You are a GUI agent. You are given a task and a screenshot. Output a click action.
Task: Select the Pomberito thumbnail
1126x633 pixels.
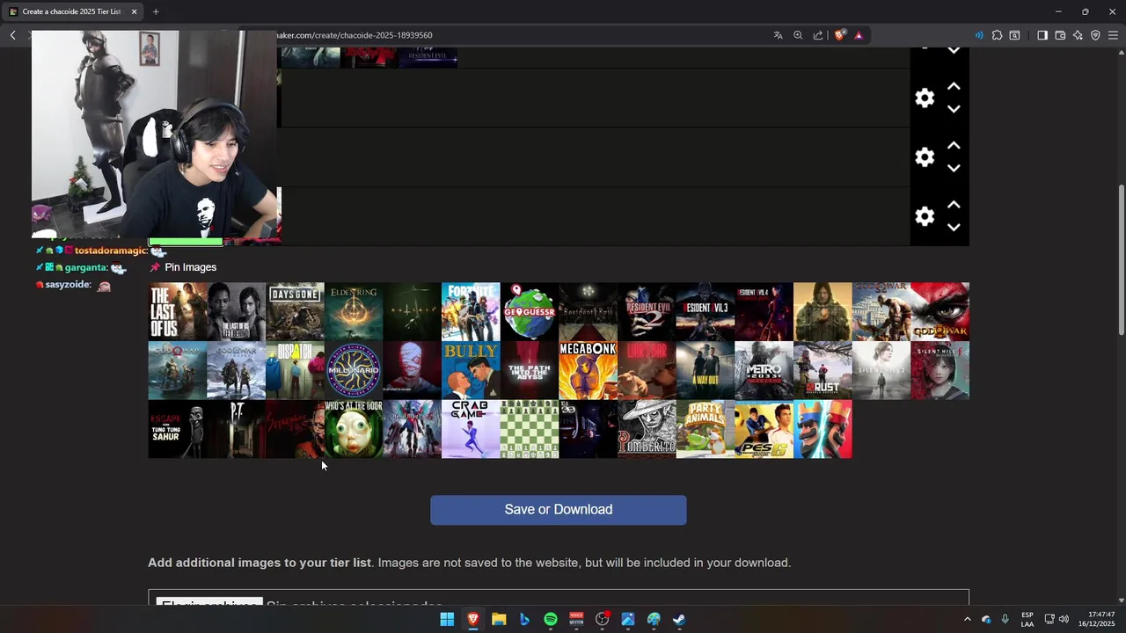point(647,429)
